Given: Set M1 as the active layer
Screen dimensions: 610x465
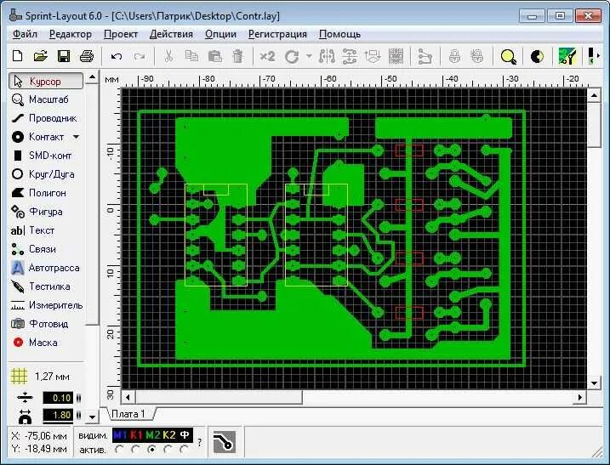Looking at the screenshot, I should pos(119,450).
